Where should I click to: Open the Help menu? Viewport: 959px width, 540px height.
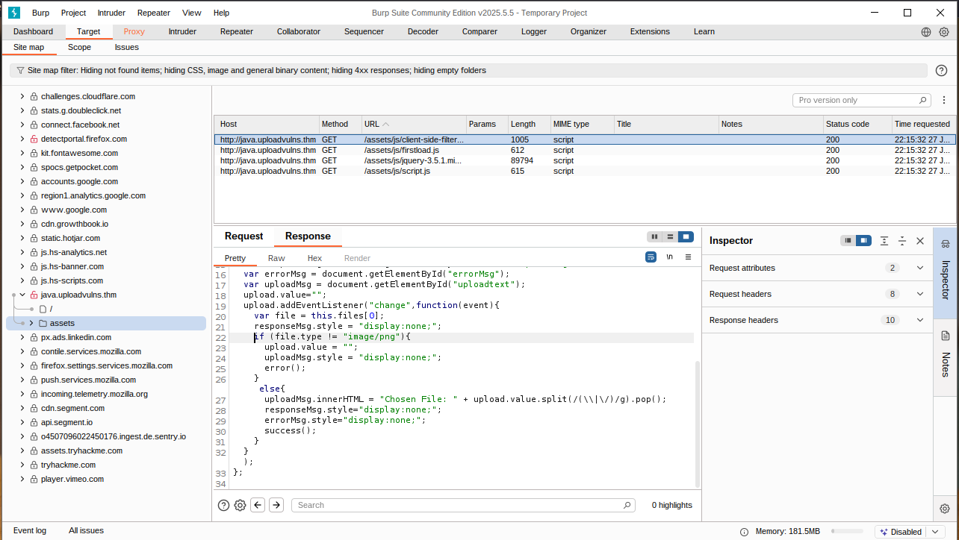[x=221, y=13]
